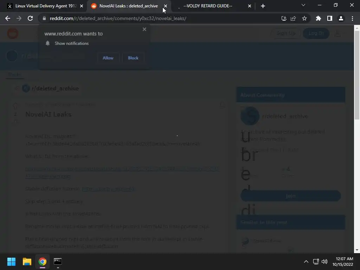Open the Stable diffusion tutorial link

[108, 189]
